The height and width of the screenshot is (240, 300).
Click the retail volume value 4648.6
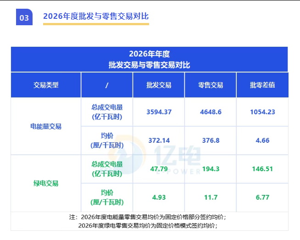(x=211, y=112)
